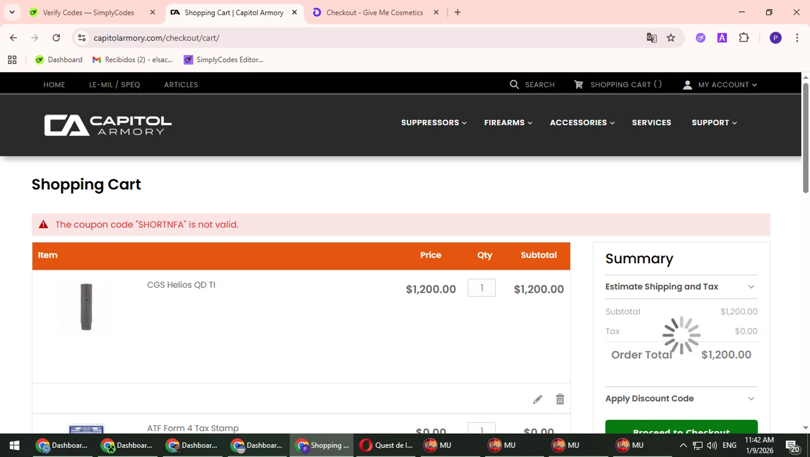The height and width of the screenshot is (457, 810).
Task: Open the notification center icon
Action: coord(792,446)
